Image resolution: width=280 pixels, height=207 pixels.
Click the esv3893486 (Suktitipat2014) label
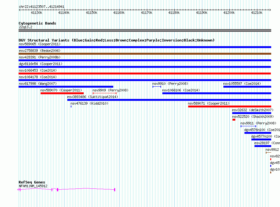(92, 97)
